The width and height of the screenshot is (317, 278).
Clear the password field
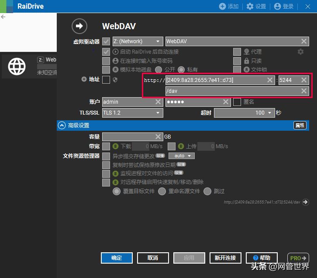tap(226, 102)
